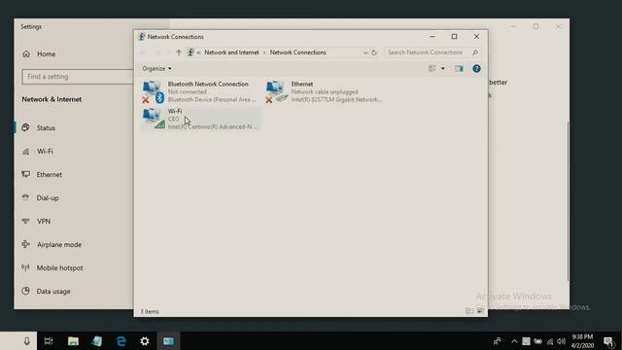Click the Settings window vertical scrollbar
622x350 pixels.
(x=568, y=200)
